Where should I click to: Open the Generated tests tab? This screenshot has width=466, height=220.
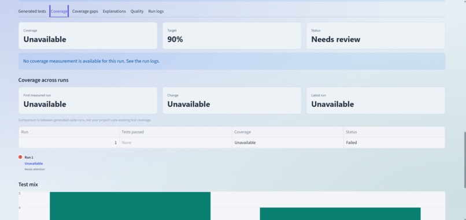32,12
